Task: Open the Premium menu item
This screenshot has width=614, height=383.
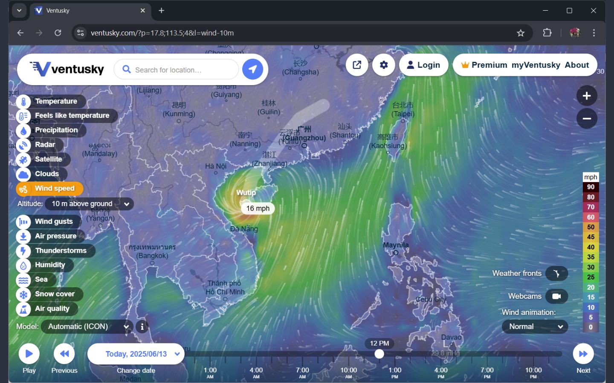Action: pos(489,65)
